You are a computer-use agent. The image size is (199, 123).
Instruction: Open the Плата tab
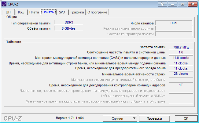(x=34, y=12)
